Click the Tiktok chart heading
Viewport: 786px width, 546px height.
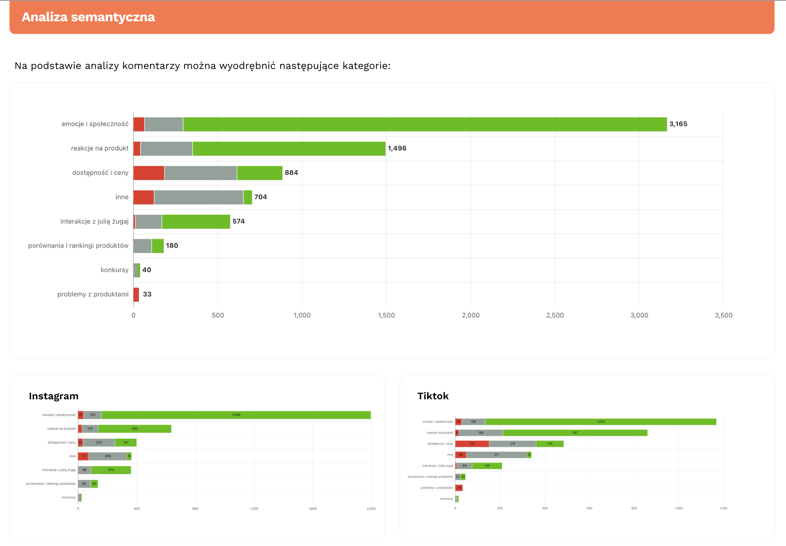click(x=433, y=396)
